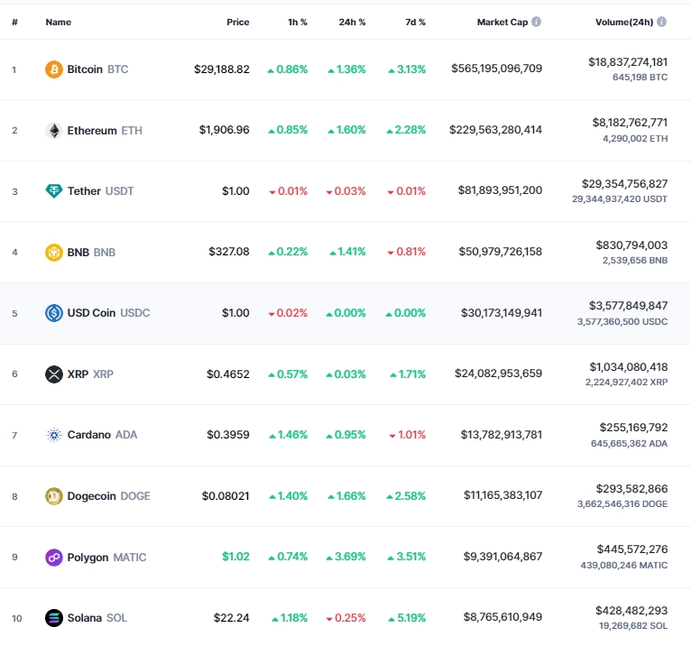
Task: Click the Tether logo icon
Action: [54, 191]
